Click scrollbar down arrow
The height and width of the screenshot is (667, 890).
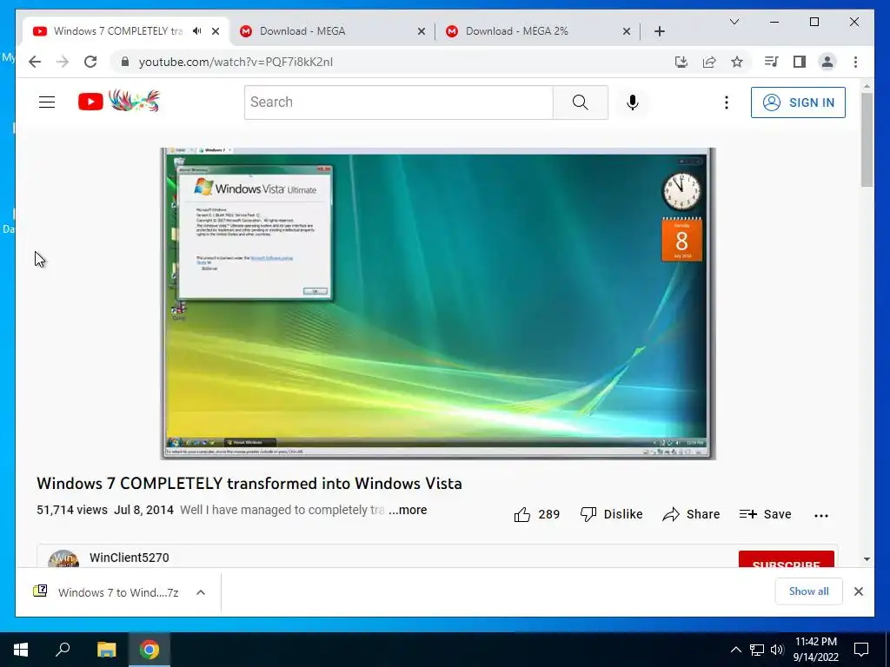tap(867, 559)
